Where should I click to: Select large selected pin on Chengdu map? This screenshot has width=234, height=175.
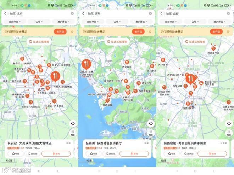tap(190, 79)
